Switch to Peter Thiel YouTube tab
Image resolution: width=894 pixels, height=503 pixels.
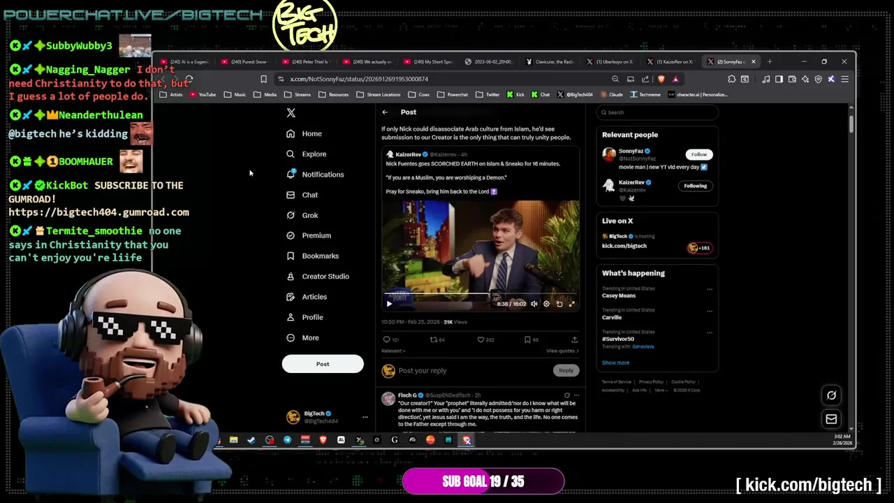306,61
